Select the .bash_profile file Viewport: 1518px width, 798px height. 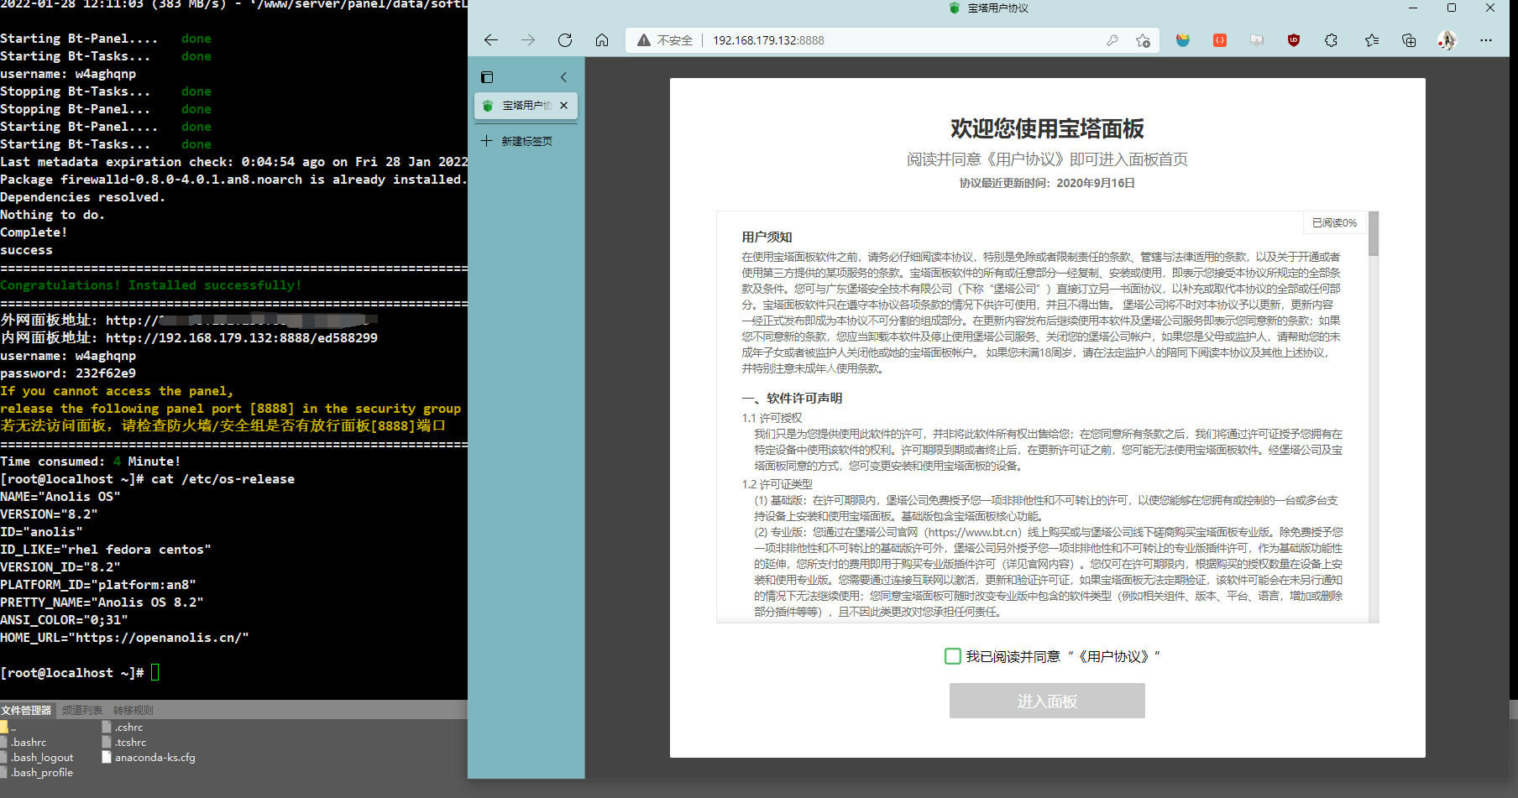[37, 773]
